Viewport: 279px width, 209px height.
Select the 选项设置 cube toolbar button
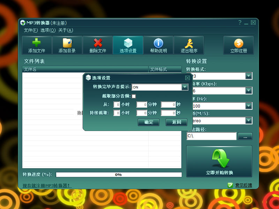[x=128, y=45]
